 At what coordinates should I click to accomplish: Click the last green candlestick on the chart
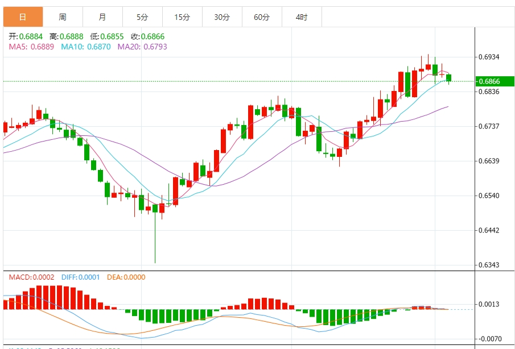(448, 78)
